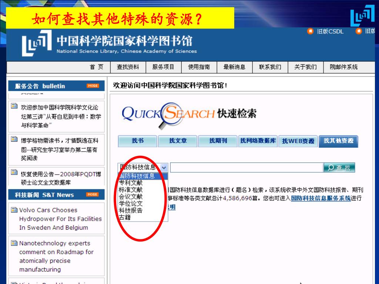Screen dimensions: 379x284
Task: Open the 国防科技信息服务系统 link
Action: 321,198
